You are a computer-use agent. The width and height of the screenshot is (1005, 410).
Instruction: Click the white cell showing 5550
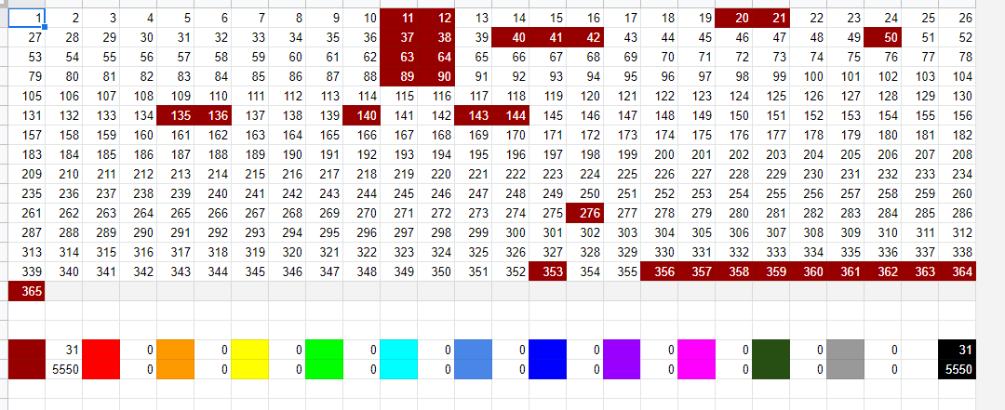click(64, 370)
